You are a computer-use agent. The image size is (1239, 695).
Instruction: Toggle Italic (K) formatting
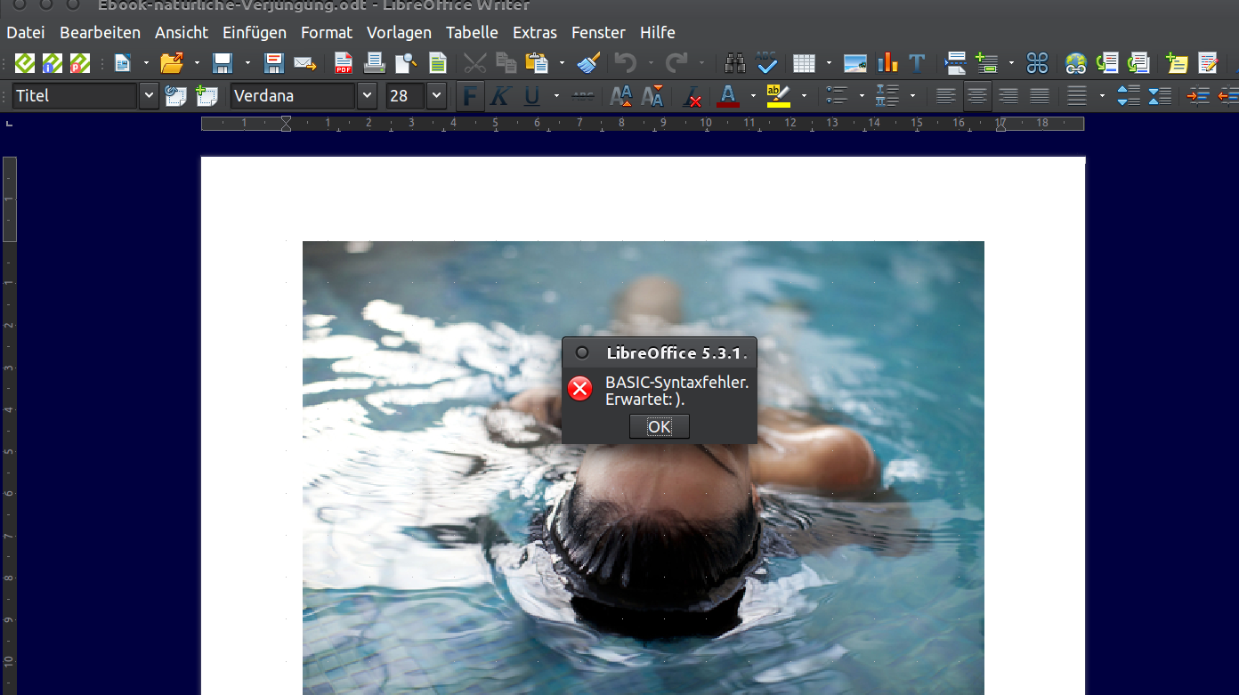click(500, 95)
